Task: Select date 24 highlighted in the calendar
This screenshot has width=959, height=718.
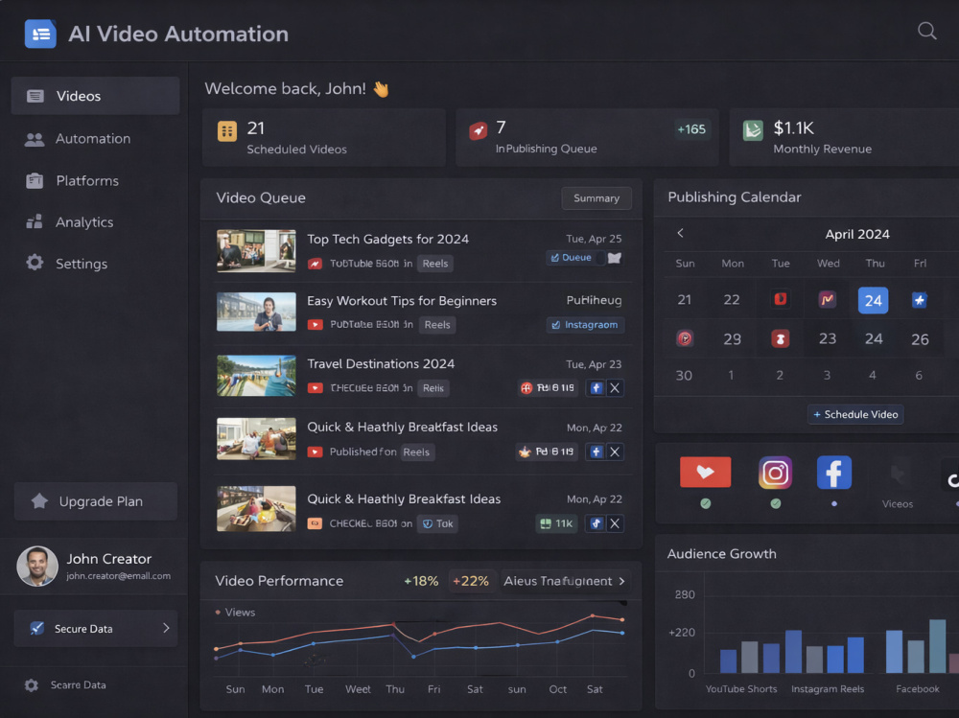Action: point(873,300)
